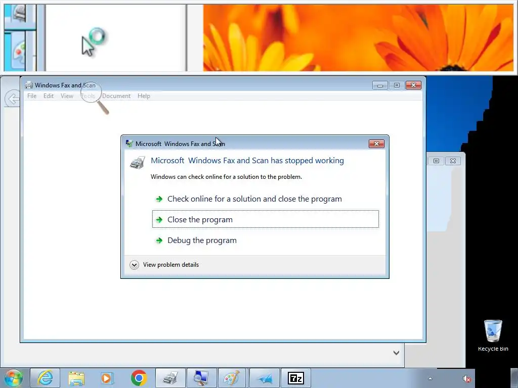This screenshot has height=388, width=518.
Task: Click 'Windows can check online' message text
Action: (x=226, y=177)
